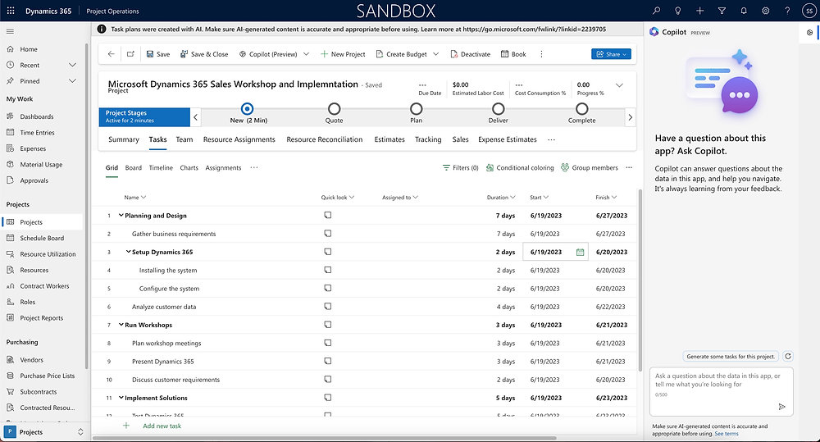Click the plus quick create icon
The height and width of the screenshot is (442, 820).
pos(699,11)
